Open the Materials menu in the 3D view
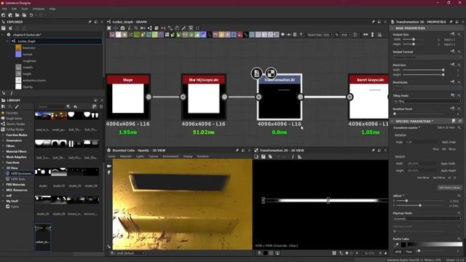 pos(125,156)
